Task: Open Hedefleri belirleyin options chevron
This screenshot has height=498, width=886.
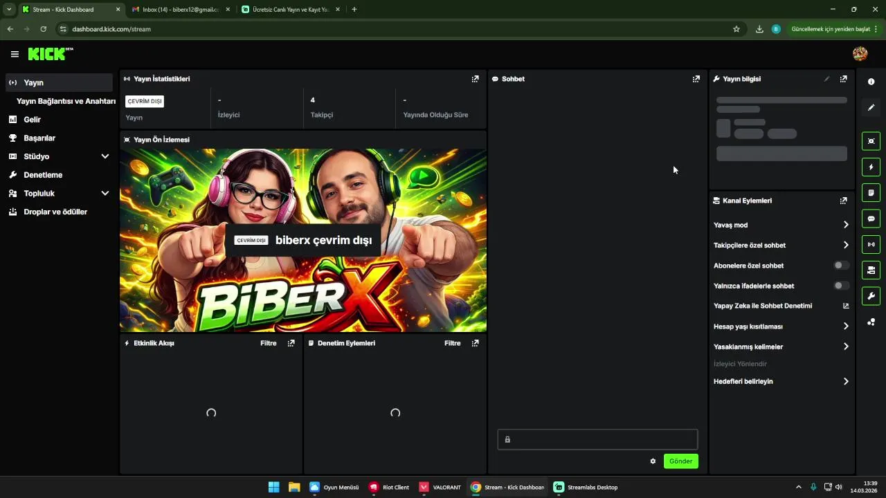Action: click(846, 381)
